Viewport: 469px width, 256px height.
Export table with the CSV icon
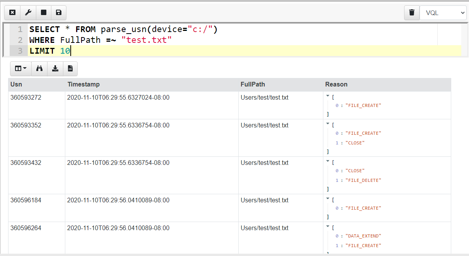(70, 69)
